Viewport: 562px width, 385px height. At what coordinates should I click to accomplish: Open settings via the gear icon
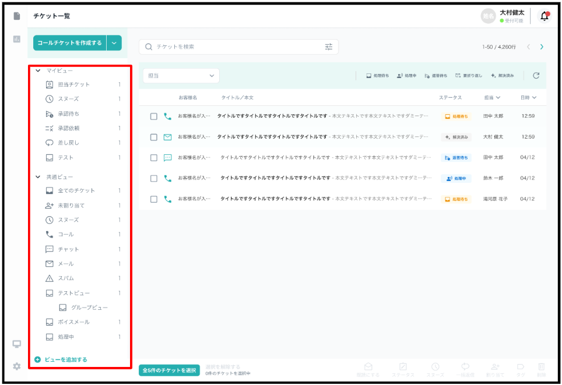pyautogui.click(x=17, y=366)
